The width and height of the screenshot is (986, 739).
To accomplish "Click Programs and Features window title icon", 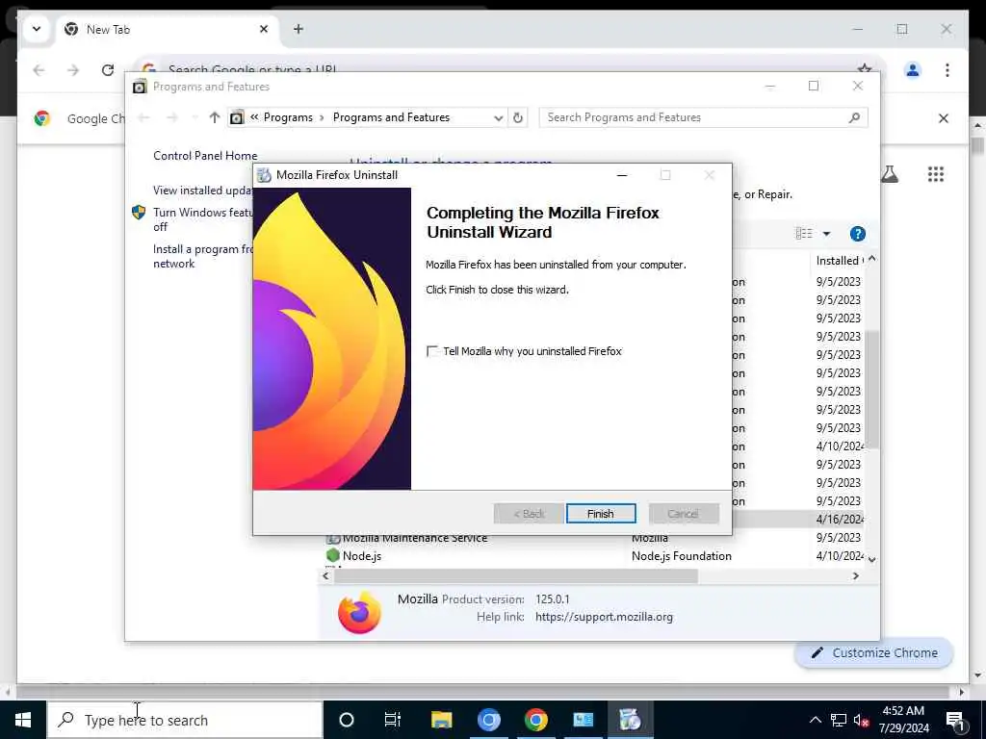I will pyautogui.click(x=140, y=87).
